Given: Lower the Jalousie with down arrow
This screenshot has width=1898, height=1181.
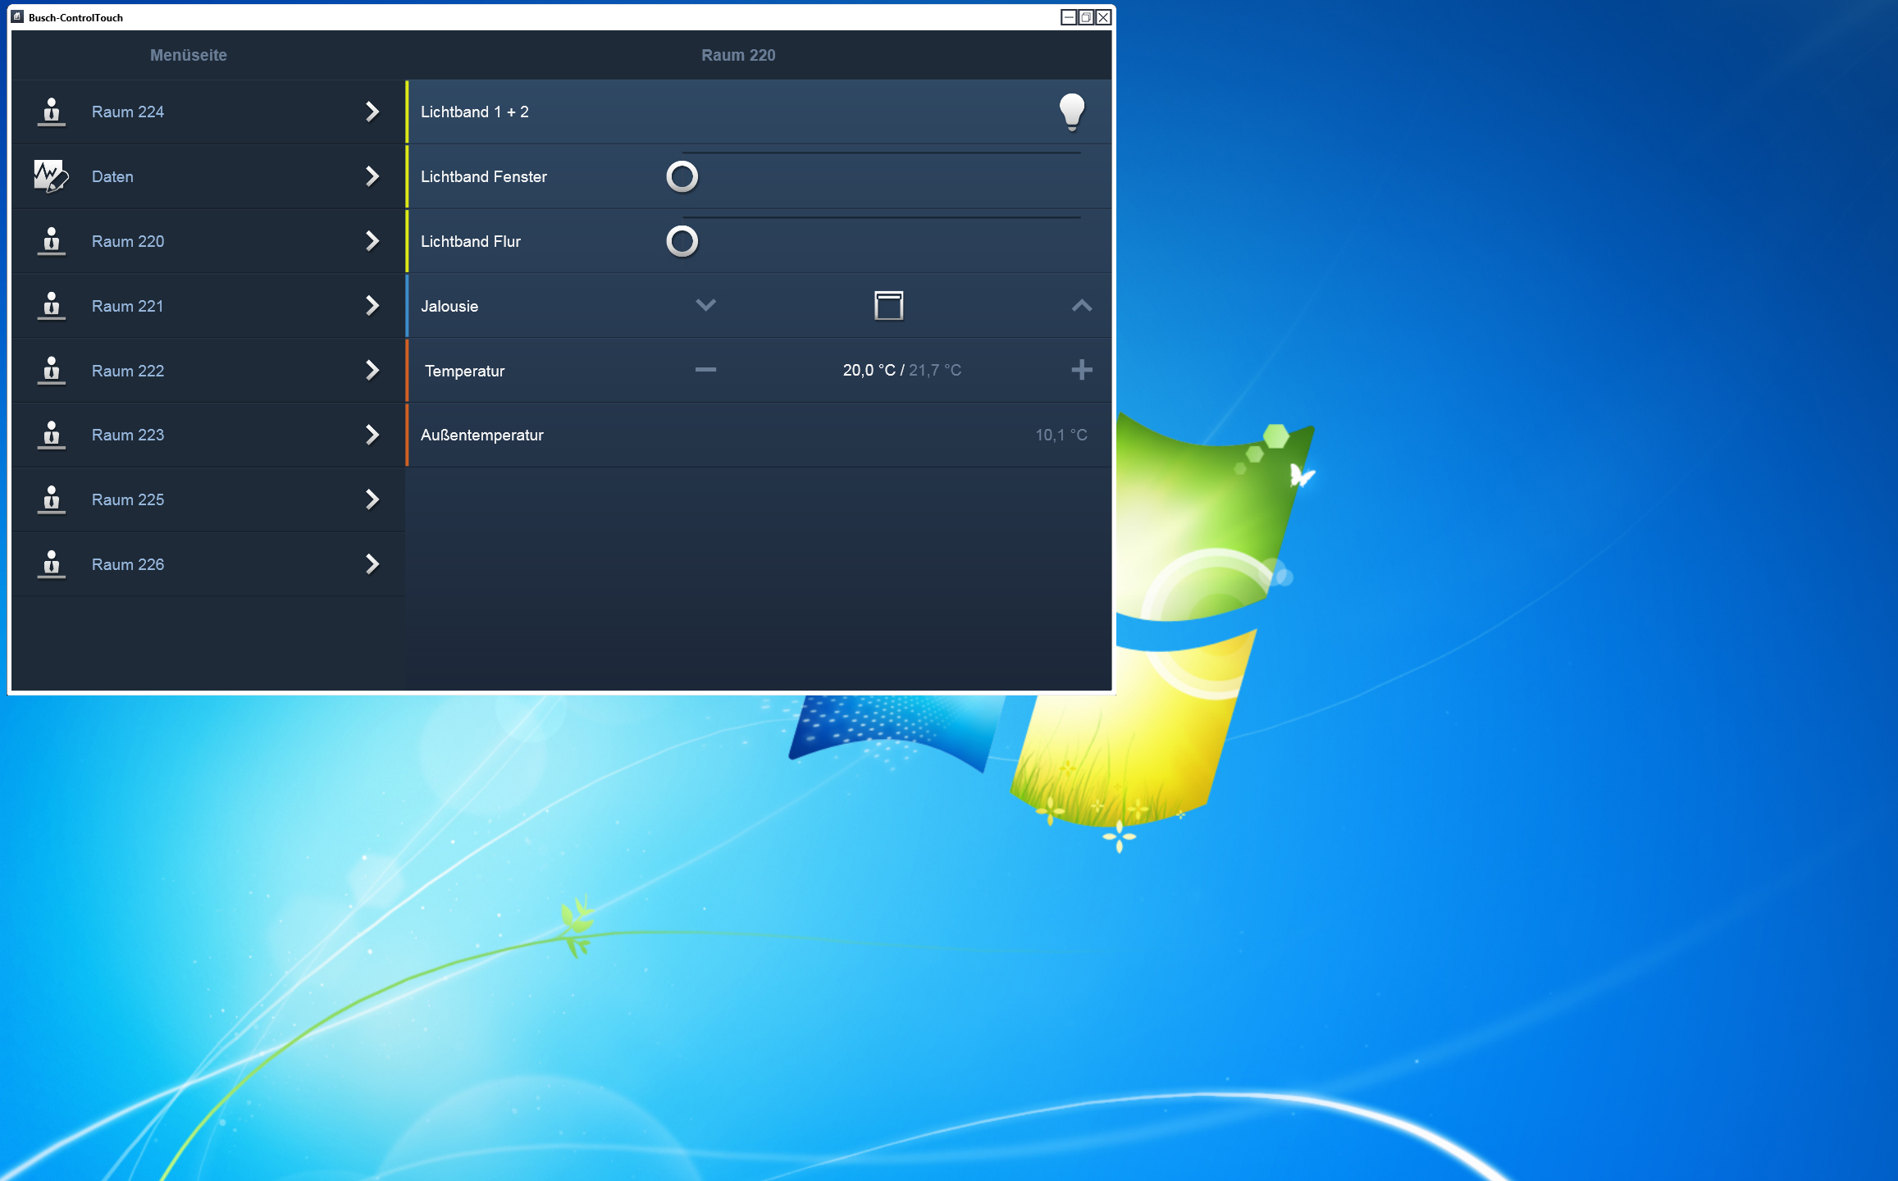Looking at the screenshot, I should point(705,305).
